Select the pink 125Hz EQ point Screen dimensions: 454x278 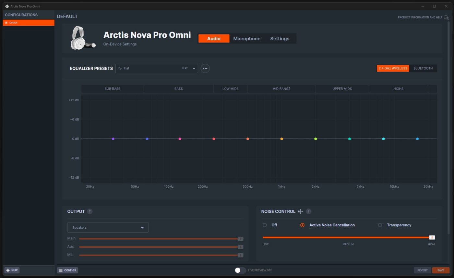click(180, 139)
